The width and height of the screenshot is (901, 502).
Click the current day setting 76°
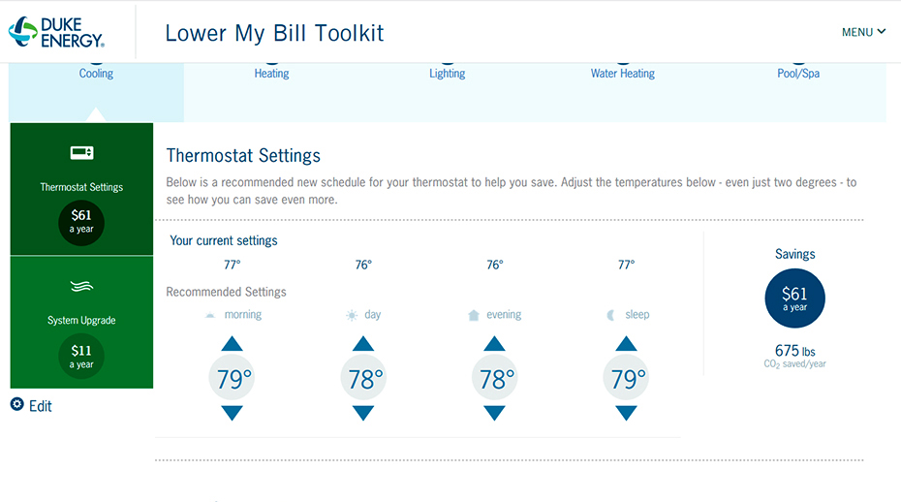point(363,265)
